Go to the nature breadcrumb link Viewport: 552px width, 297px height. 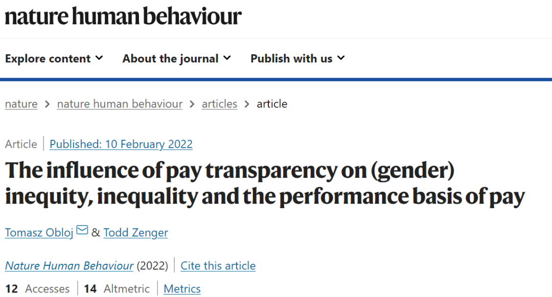pyautogui.click(x=21, y=104)
